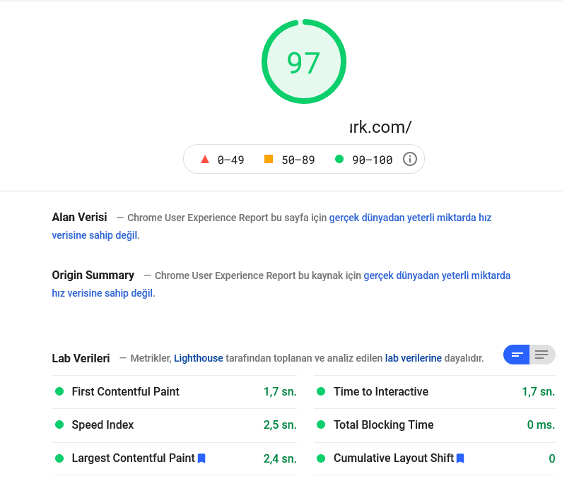This screenshot has height=481, width=562.
Task: Expand the First Contentful Paint metric row
Action: click(175, 392)
